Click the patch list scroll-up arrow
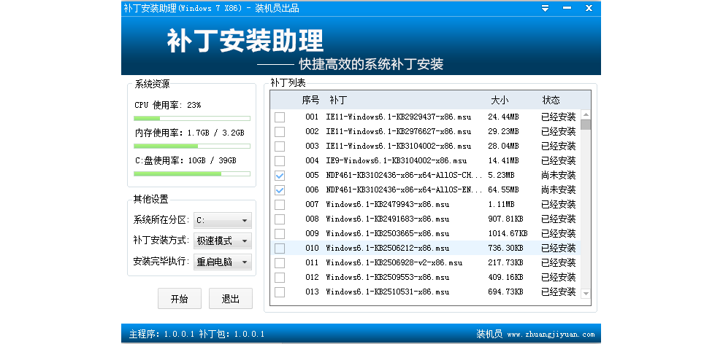The width and height of the screenshot is (723, 344). click(586, 114)
